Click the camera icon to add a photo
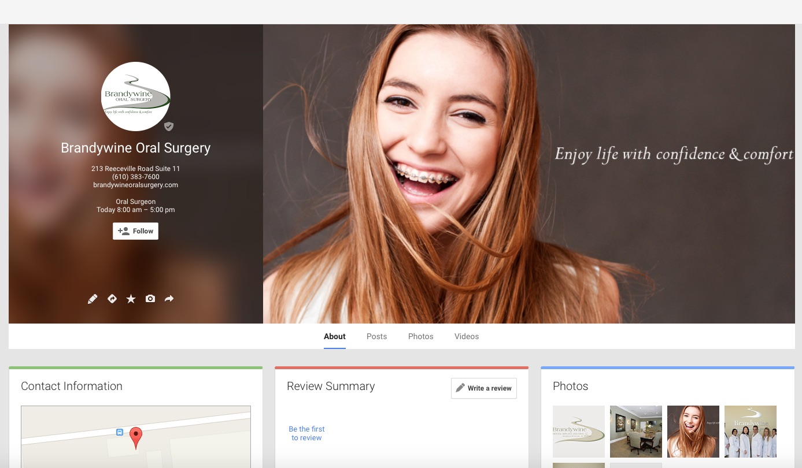802x468 pixels. (x=150, y=299)
